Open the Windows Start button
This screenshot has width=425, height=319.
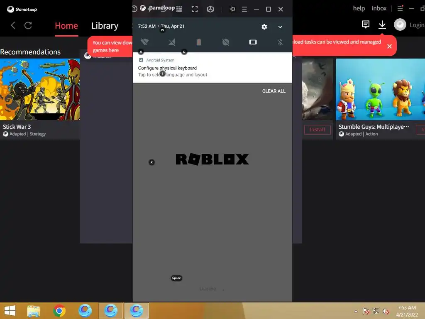click(x=10, y=311)
